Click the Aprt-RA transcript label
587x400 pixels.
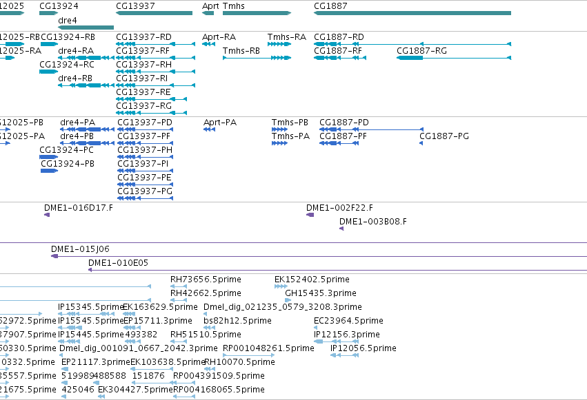coord(219,37)
